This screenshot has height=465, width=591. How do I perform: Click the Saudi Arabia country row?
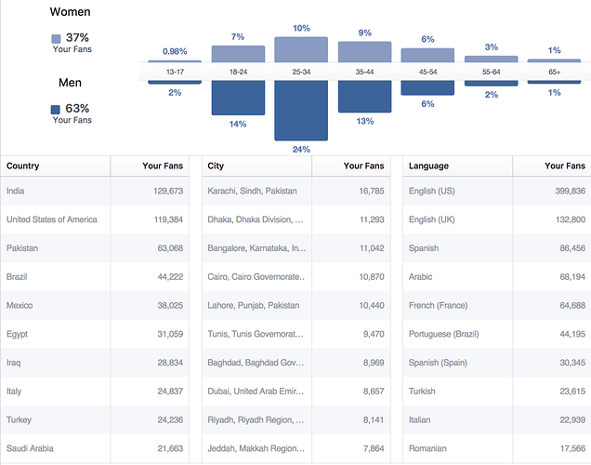(95, 448)
